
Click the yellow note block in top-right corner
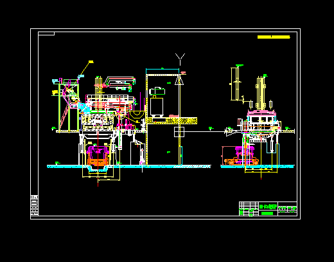[x=274, y=37]
